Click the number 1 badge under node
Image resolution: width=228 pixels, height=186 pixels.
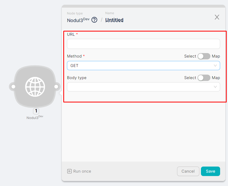[x=36, y=111]
